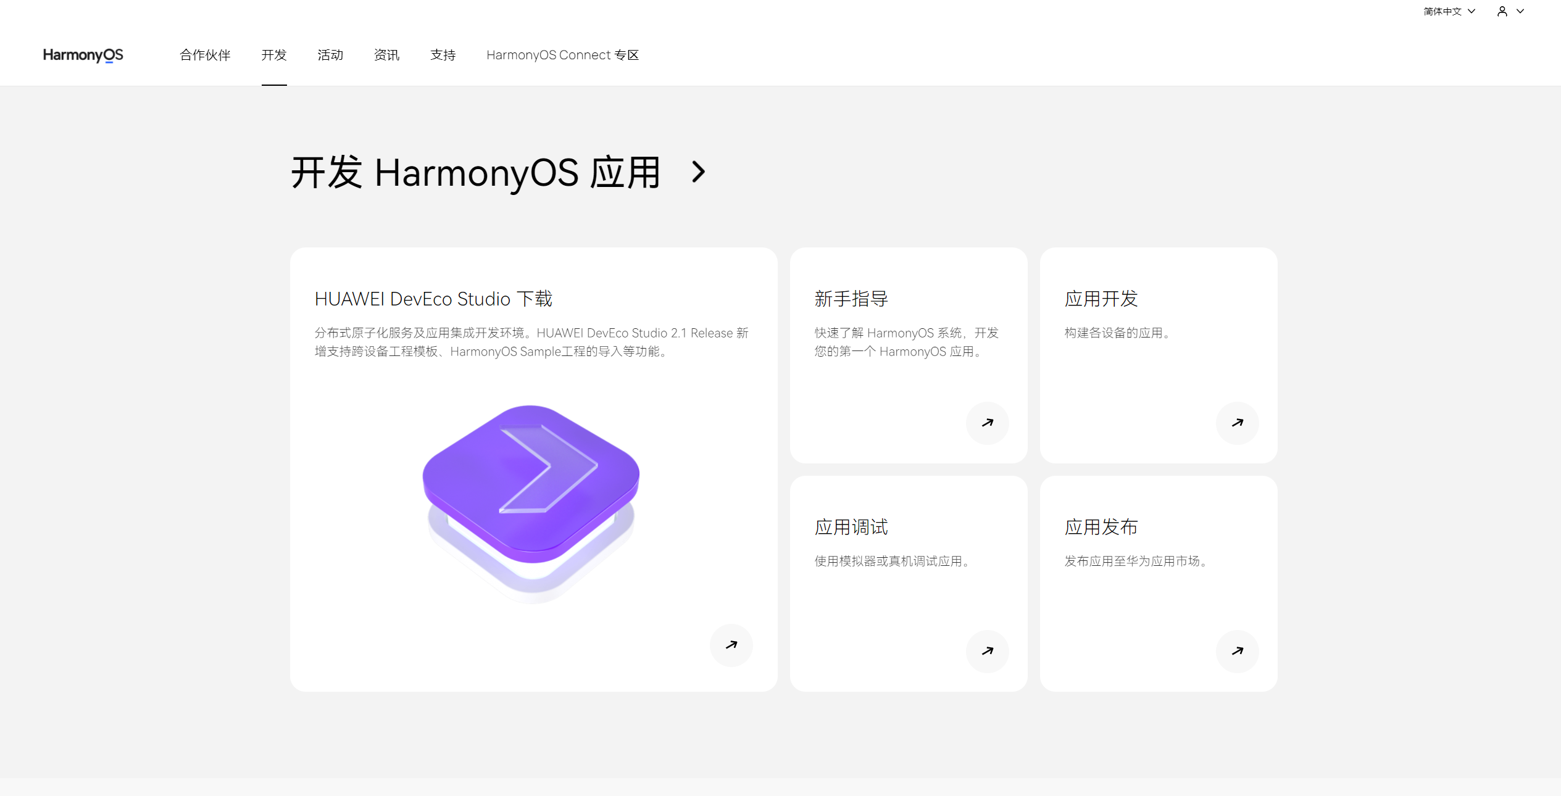
Task: Click the chevron next to 开发 HarmonyOS 应用
Action: pos(698,172)
